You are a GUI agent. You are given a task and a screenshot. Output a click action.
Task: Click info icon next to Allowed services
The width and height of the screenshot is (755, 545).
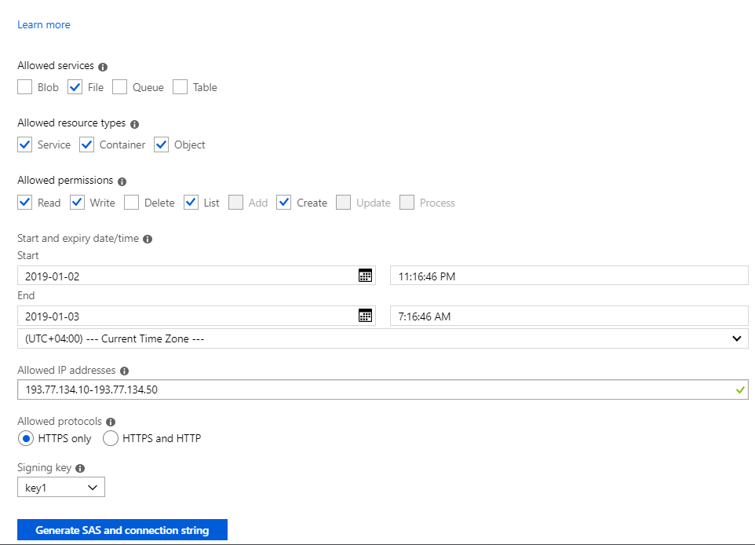pos(103,67)
